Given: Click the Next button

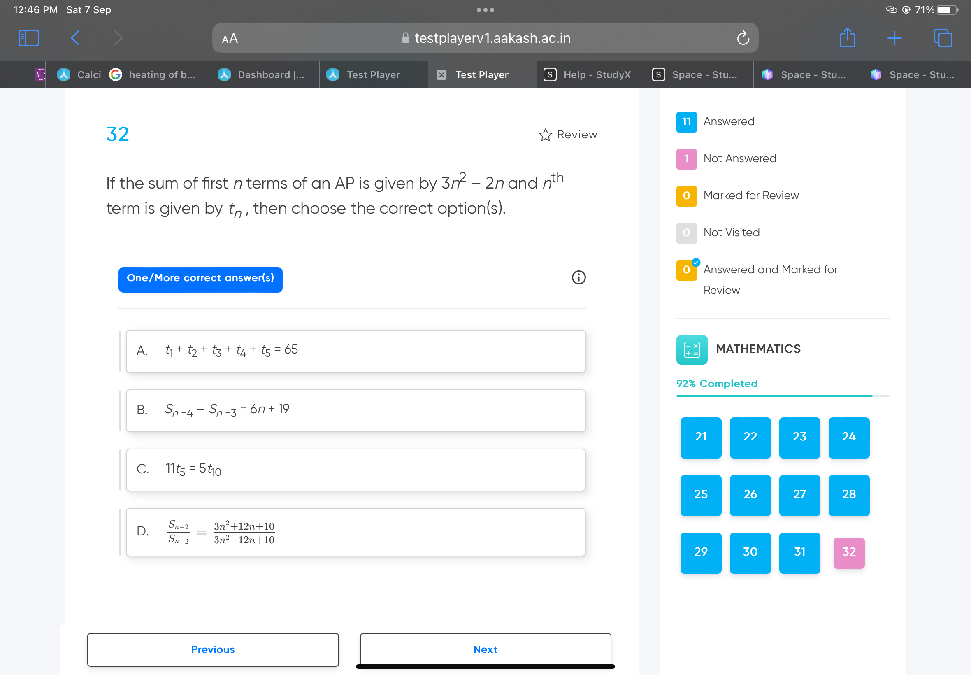Looking at the screenshot, I should tap(485, 649).
